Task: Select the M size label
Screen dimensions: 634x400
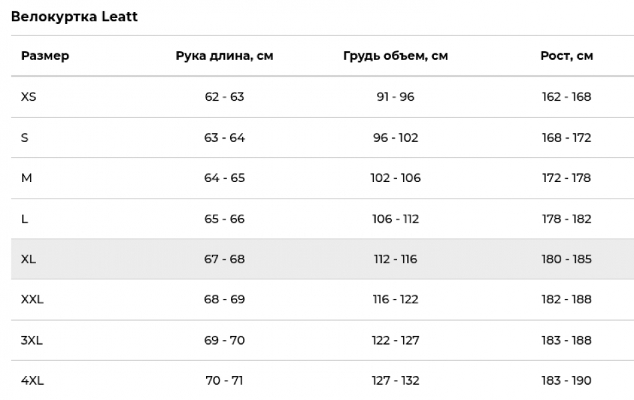Action: [27, 178]
